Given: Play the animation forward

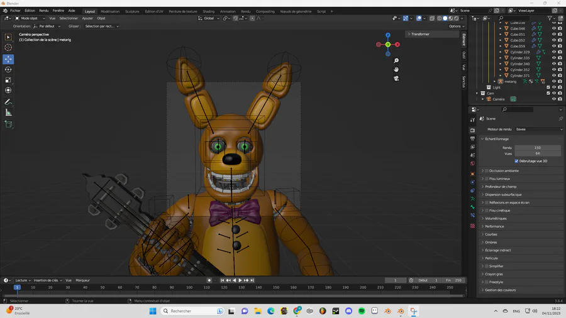Looking at the screenshot, I should (x=240, y=280).
